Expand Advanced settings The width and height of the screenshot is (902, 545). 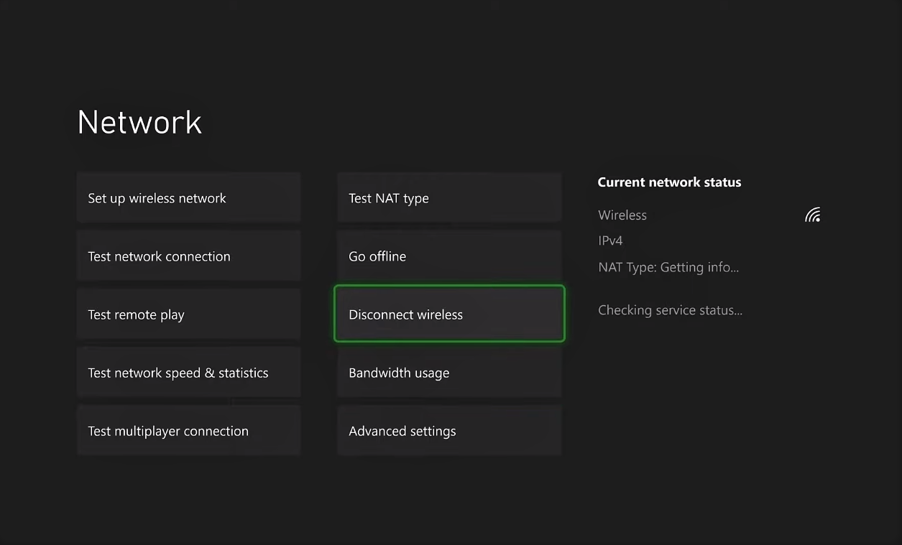tap(449, 431)
